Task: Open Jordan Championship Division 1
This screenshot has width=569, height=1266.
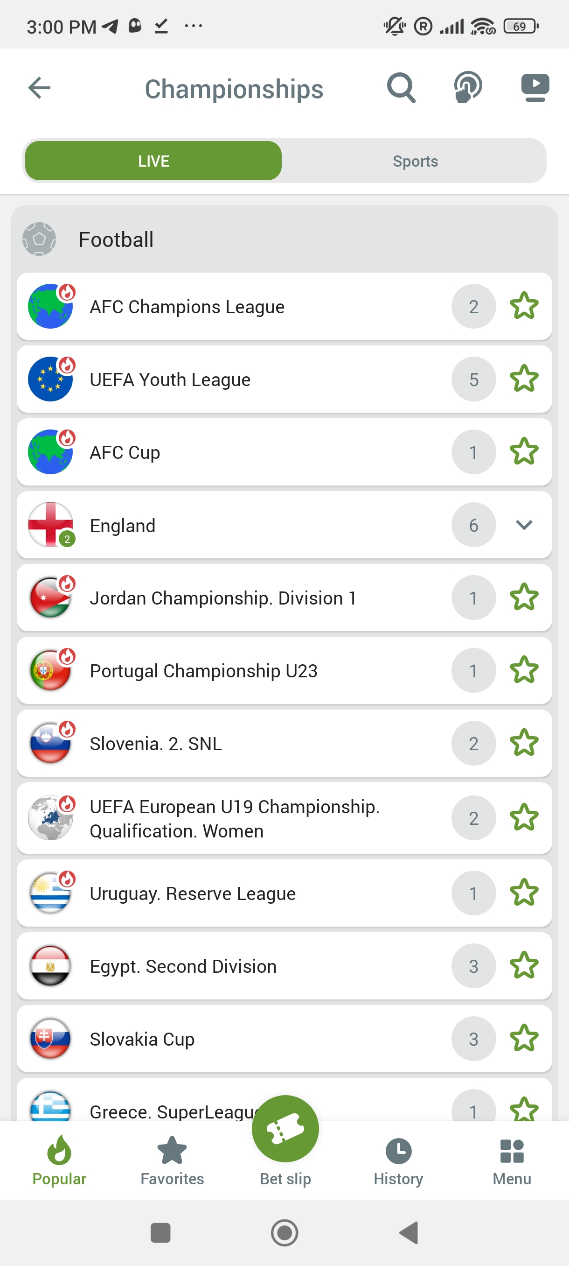Action: [223, 598]
